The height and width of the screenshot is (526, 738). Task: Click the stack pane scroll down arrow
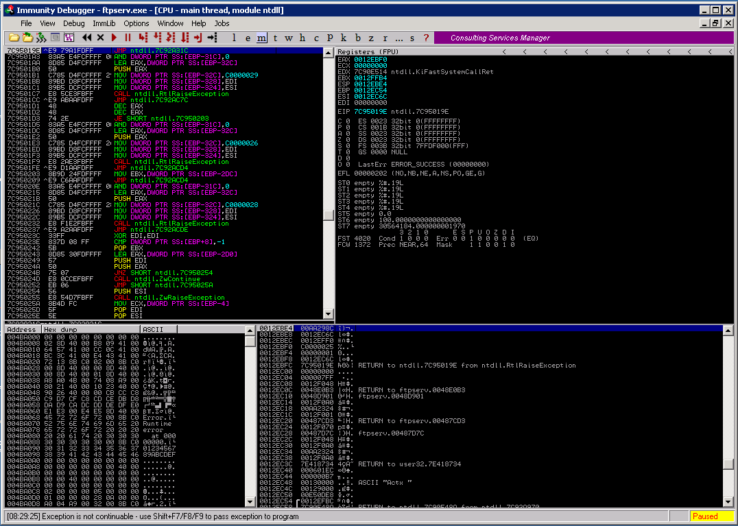728,502
